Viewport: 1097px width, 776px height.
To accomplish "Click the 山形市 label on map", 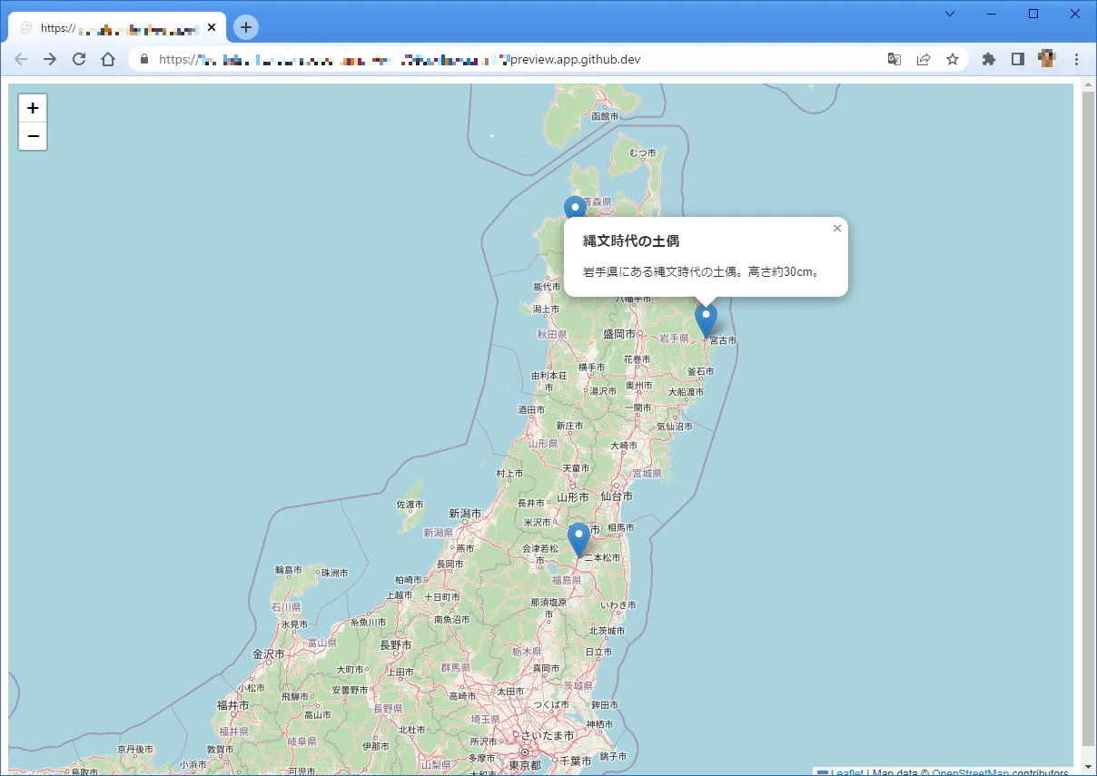I will (573, 497).
